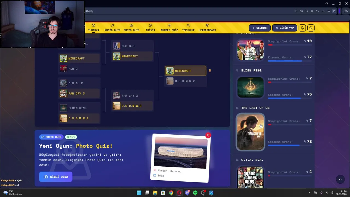Open Photos app from taskbar
This screenshot has width=350, height=197.
coord(211,193)
